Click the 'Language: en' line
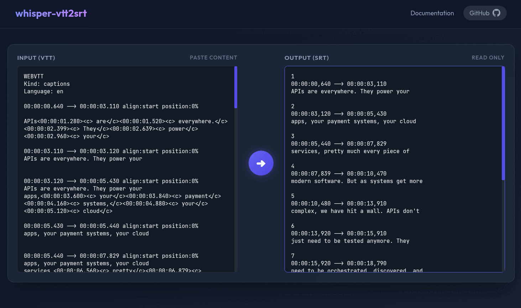This screenshot has height=308, width=521. [x=43, y=92]
